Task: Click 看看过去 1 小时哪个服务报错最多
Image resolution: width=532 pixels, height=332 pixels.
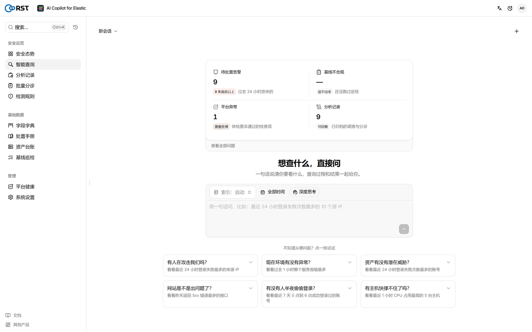Action: click(x=296, y=269)
